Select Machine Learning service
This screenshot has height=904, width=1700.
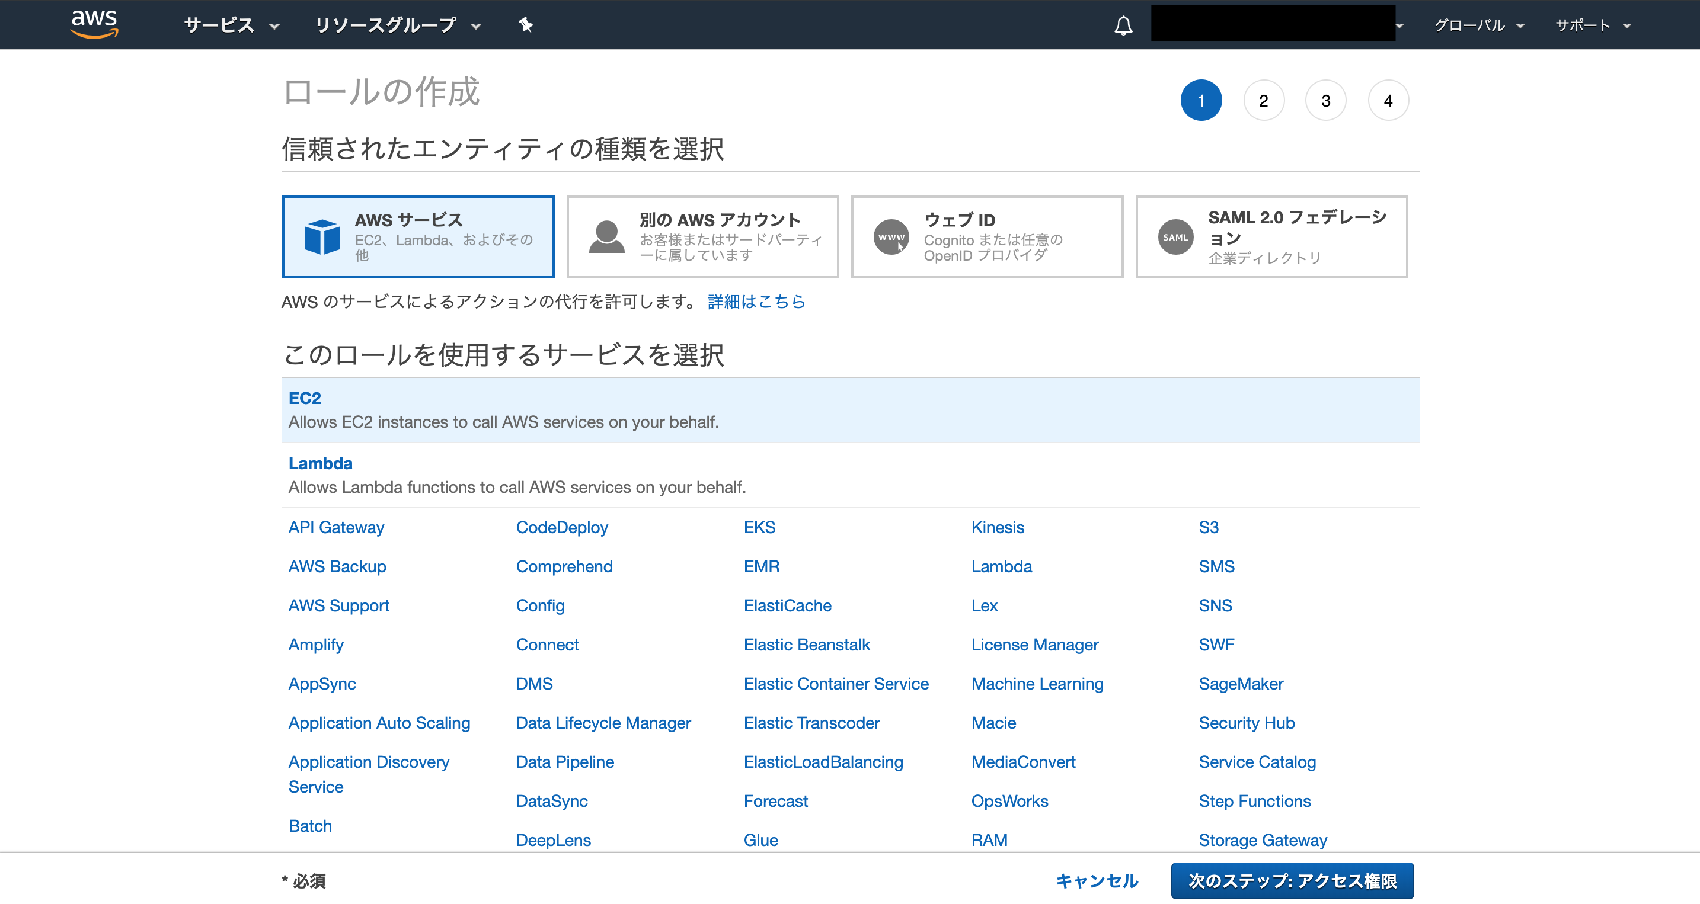(1037, 683)
